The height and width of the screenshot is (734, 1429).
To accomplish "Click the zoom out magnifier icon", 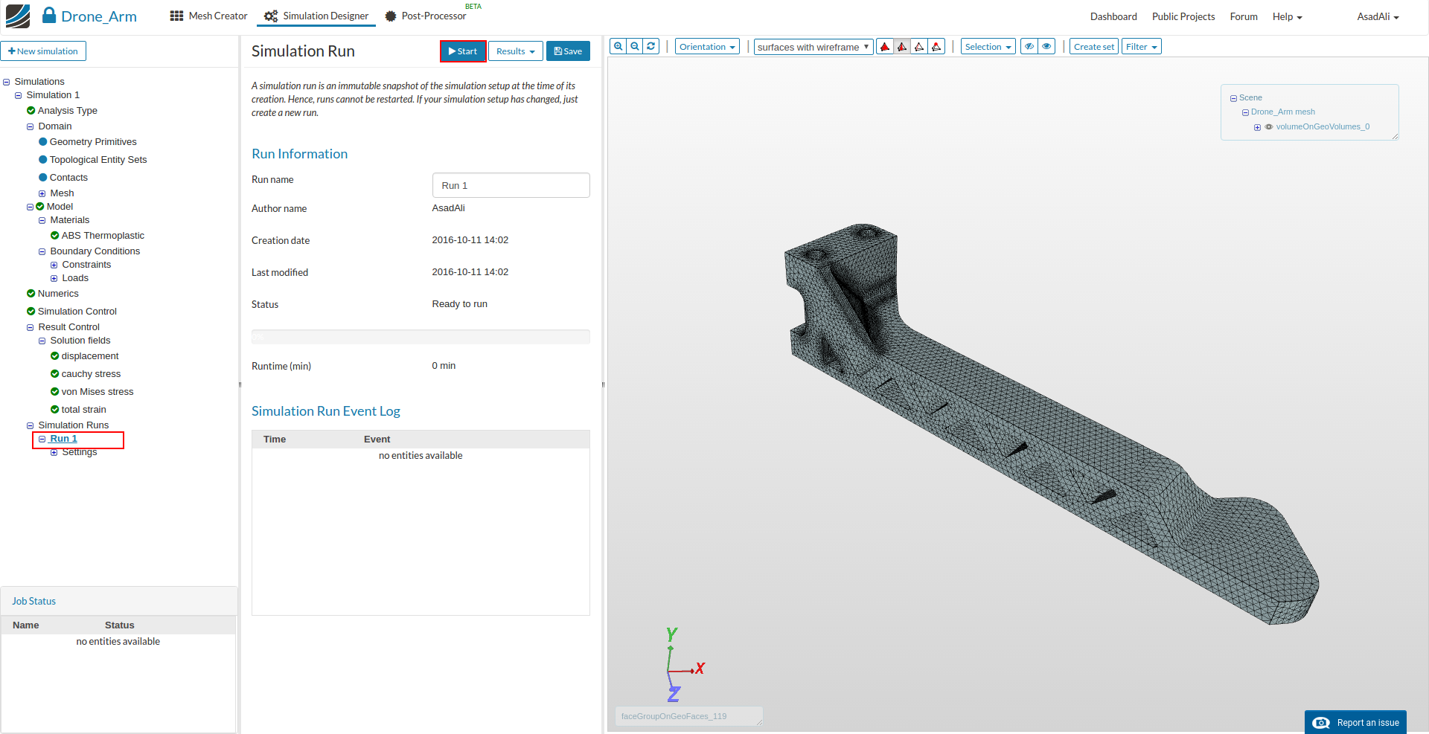I will (x=635, y=46).
